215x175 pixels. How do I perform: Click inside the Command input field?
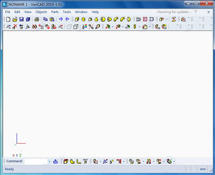click(36, 161)
